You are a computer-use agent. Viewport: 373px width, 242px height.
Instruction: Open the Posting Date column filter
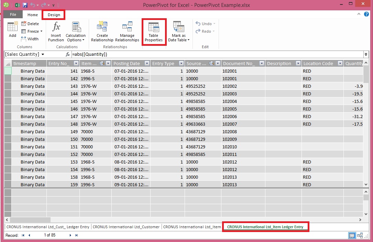(147, 63)
